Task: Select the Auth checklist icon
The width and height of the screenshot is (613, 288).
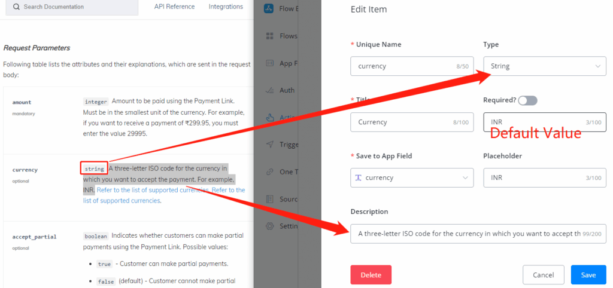Action: [270, 90]
